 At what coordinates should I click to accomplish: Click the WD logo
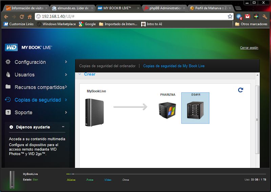[11, 47]
